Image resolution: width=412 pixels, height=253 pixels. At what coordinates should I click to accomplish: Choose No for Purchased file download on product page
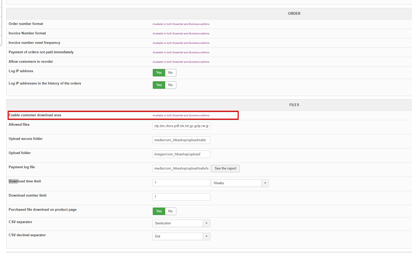coord(170,211)
